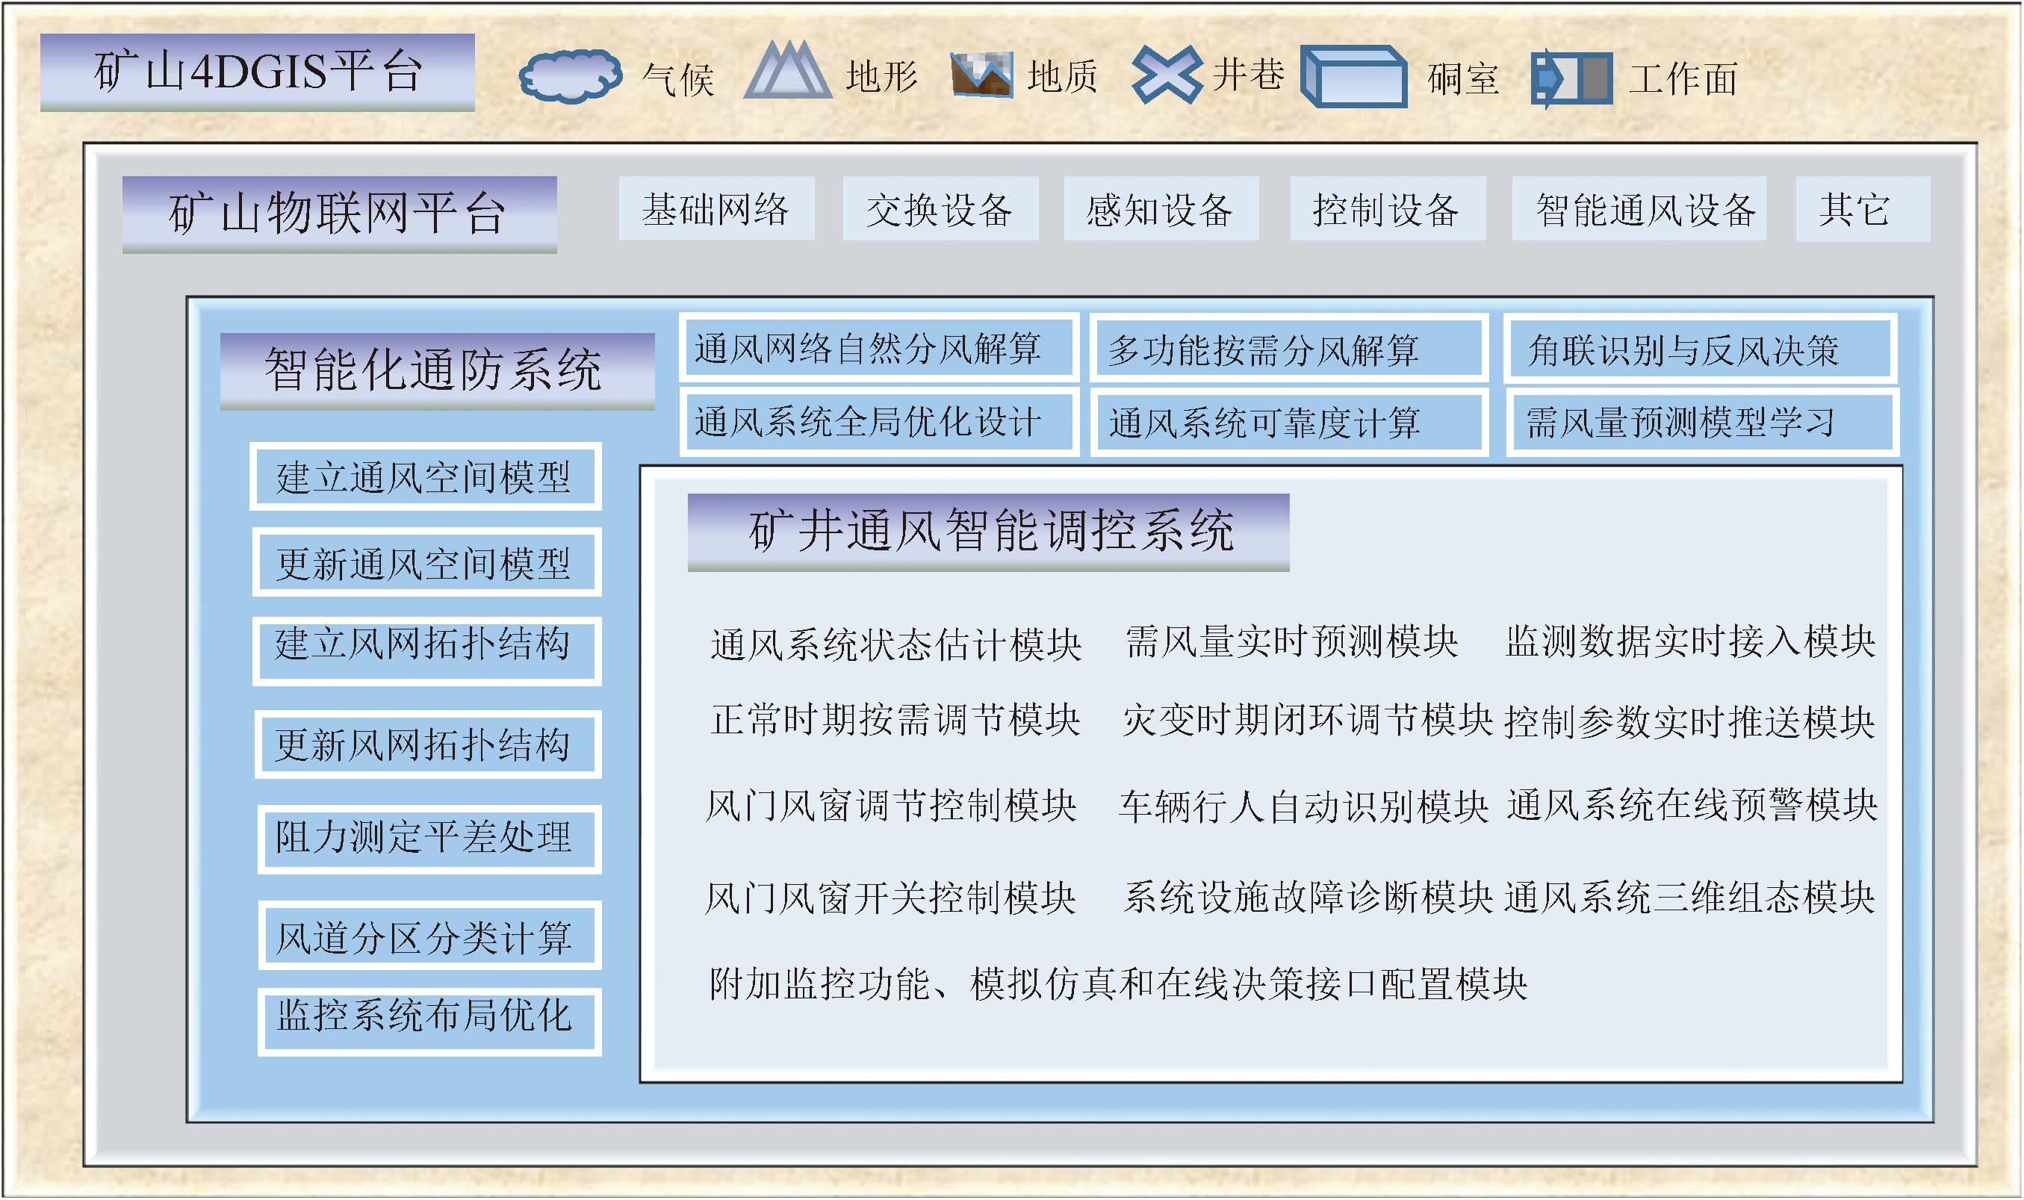Select 更新通风空间模型 item
Screen dimensions: 2024x1200
pyautogui.click(x=427, y=562)
